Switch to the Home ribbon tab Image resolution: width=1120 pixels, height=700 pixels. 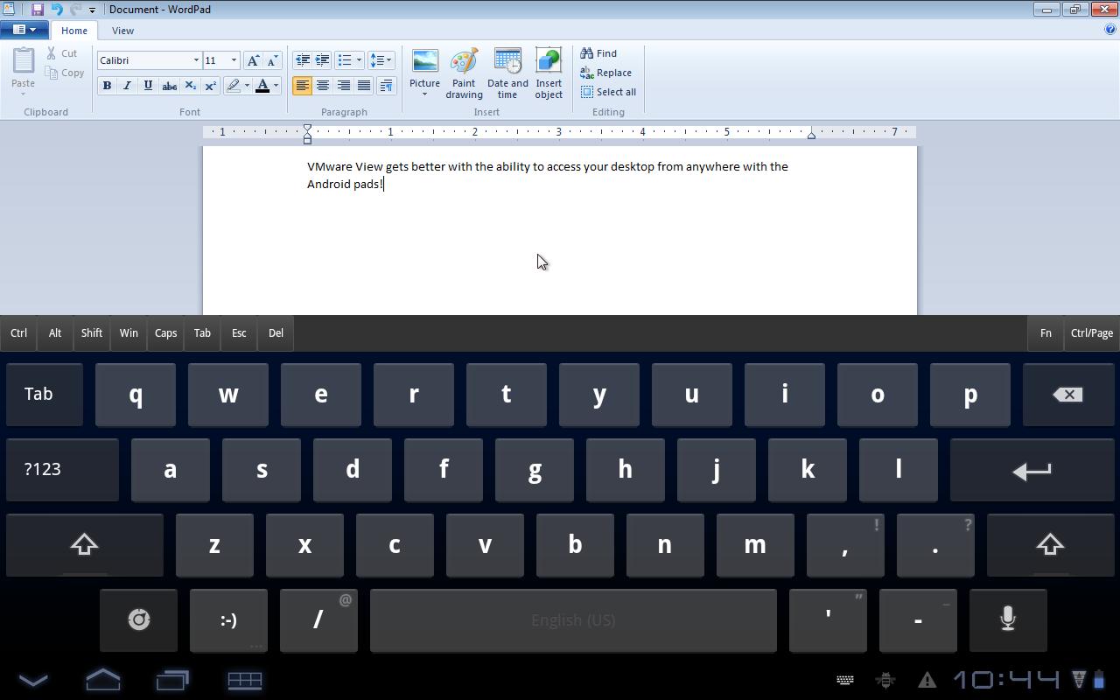click(74, 31)
